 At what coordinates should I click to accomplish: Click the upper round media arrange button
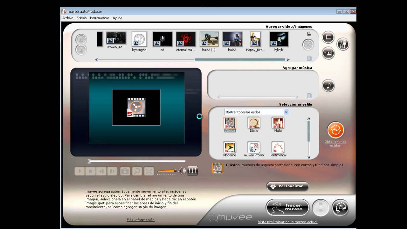pos(81,39)
